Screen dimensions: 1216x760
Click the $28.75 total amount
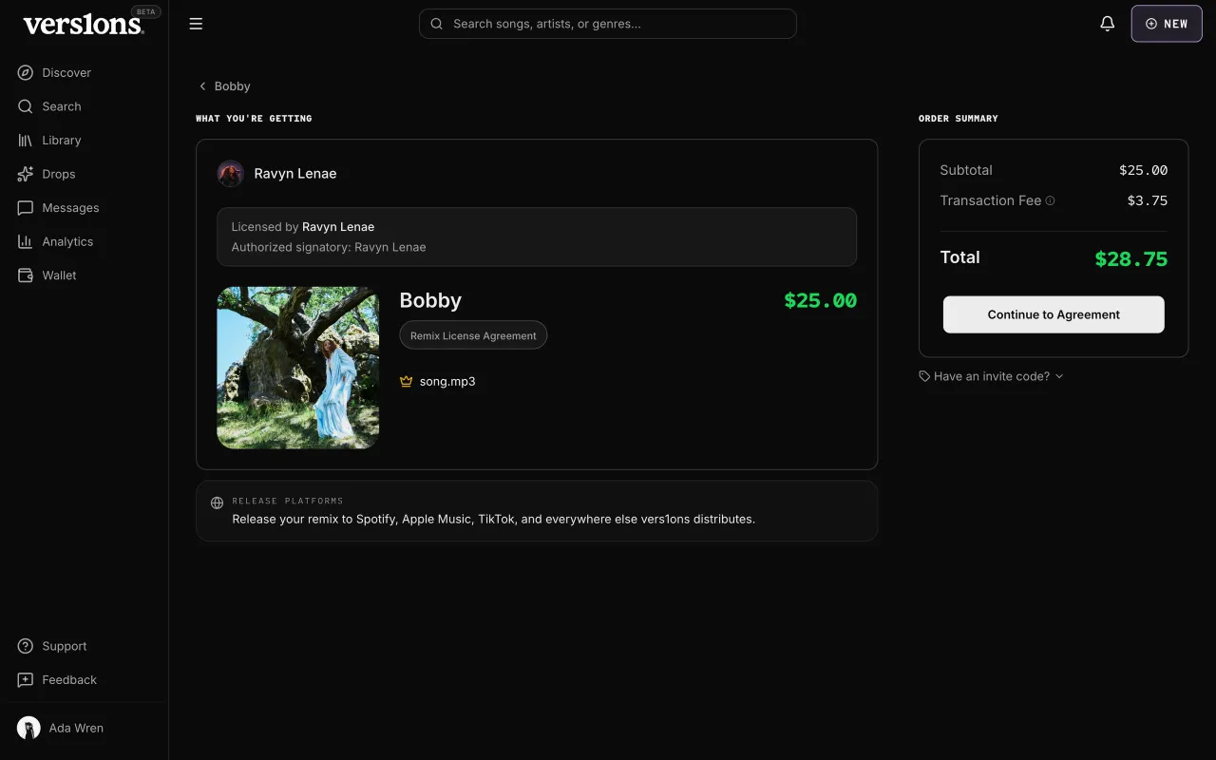[1131, 259]
